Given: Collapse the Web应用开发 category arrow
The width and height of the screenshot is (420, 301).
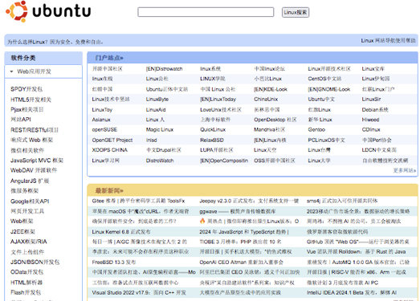Looking at the screenshot, I should [11, 71].
